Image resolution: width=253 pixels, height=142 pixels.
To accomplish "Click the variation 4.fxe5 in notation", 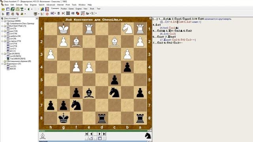I will (x=164, y=28).
